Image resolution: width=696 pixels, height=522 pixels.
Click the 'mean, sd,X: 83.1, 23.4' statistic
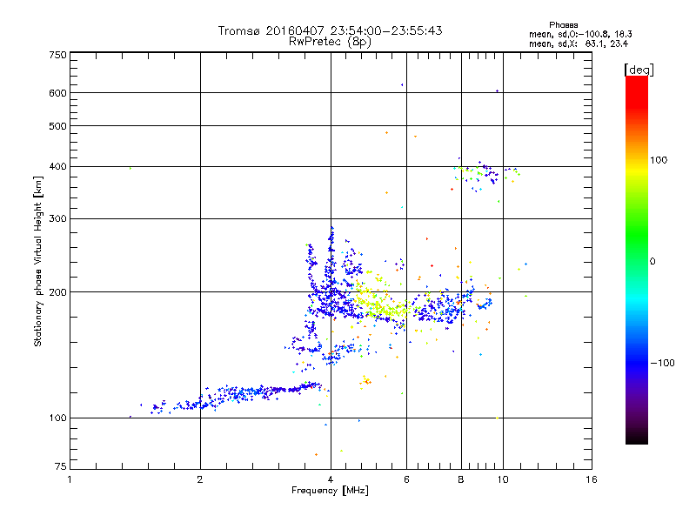pos(579,43)
